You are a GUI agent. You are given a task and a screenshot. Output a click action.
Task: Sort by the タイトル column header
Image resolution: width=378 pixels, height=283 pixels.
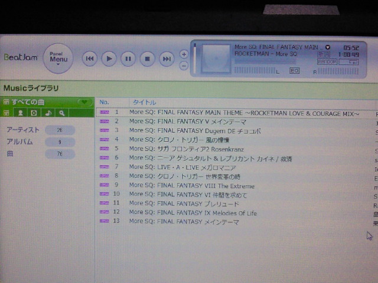(144, 103)
